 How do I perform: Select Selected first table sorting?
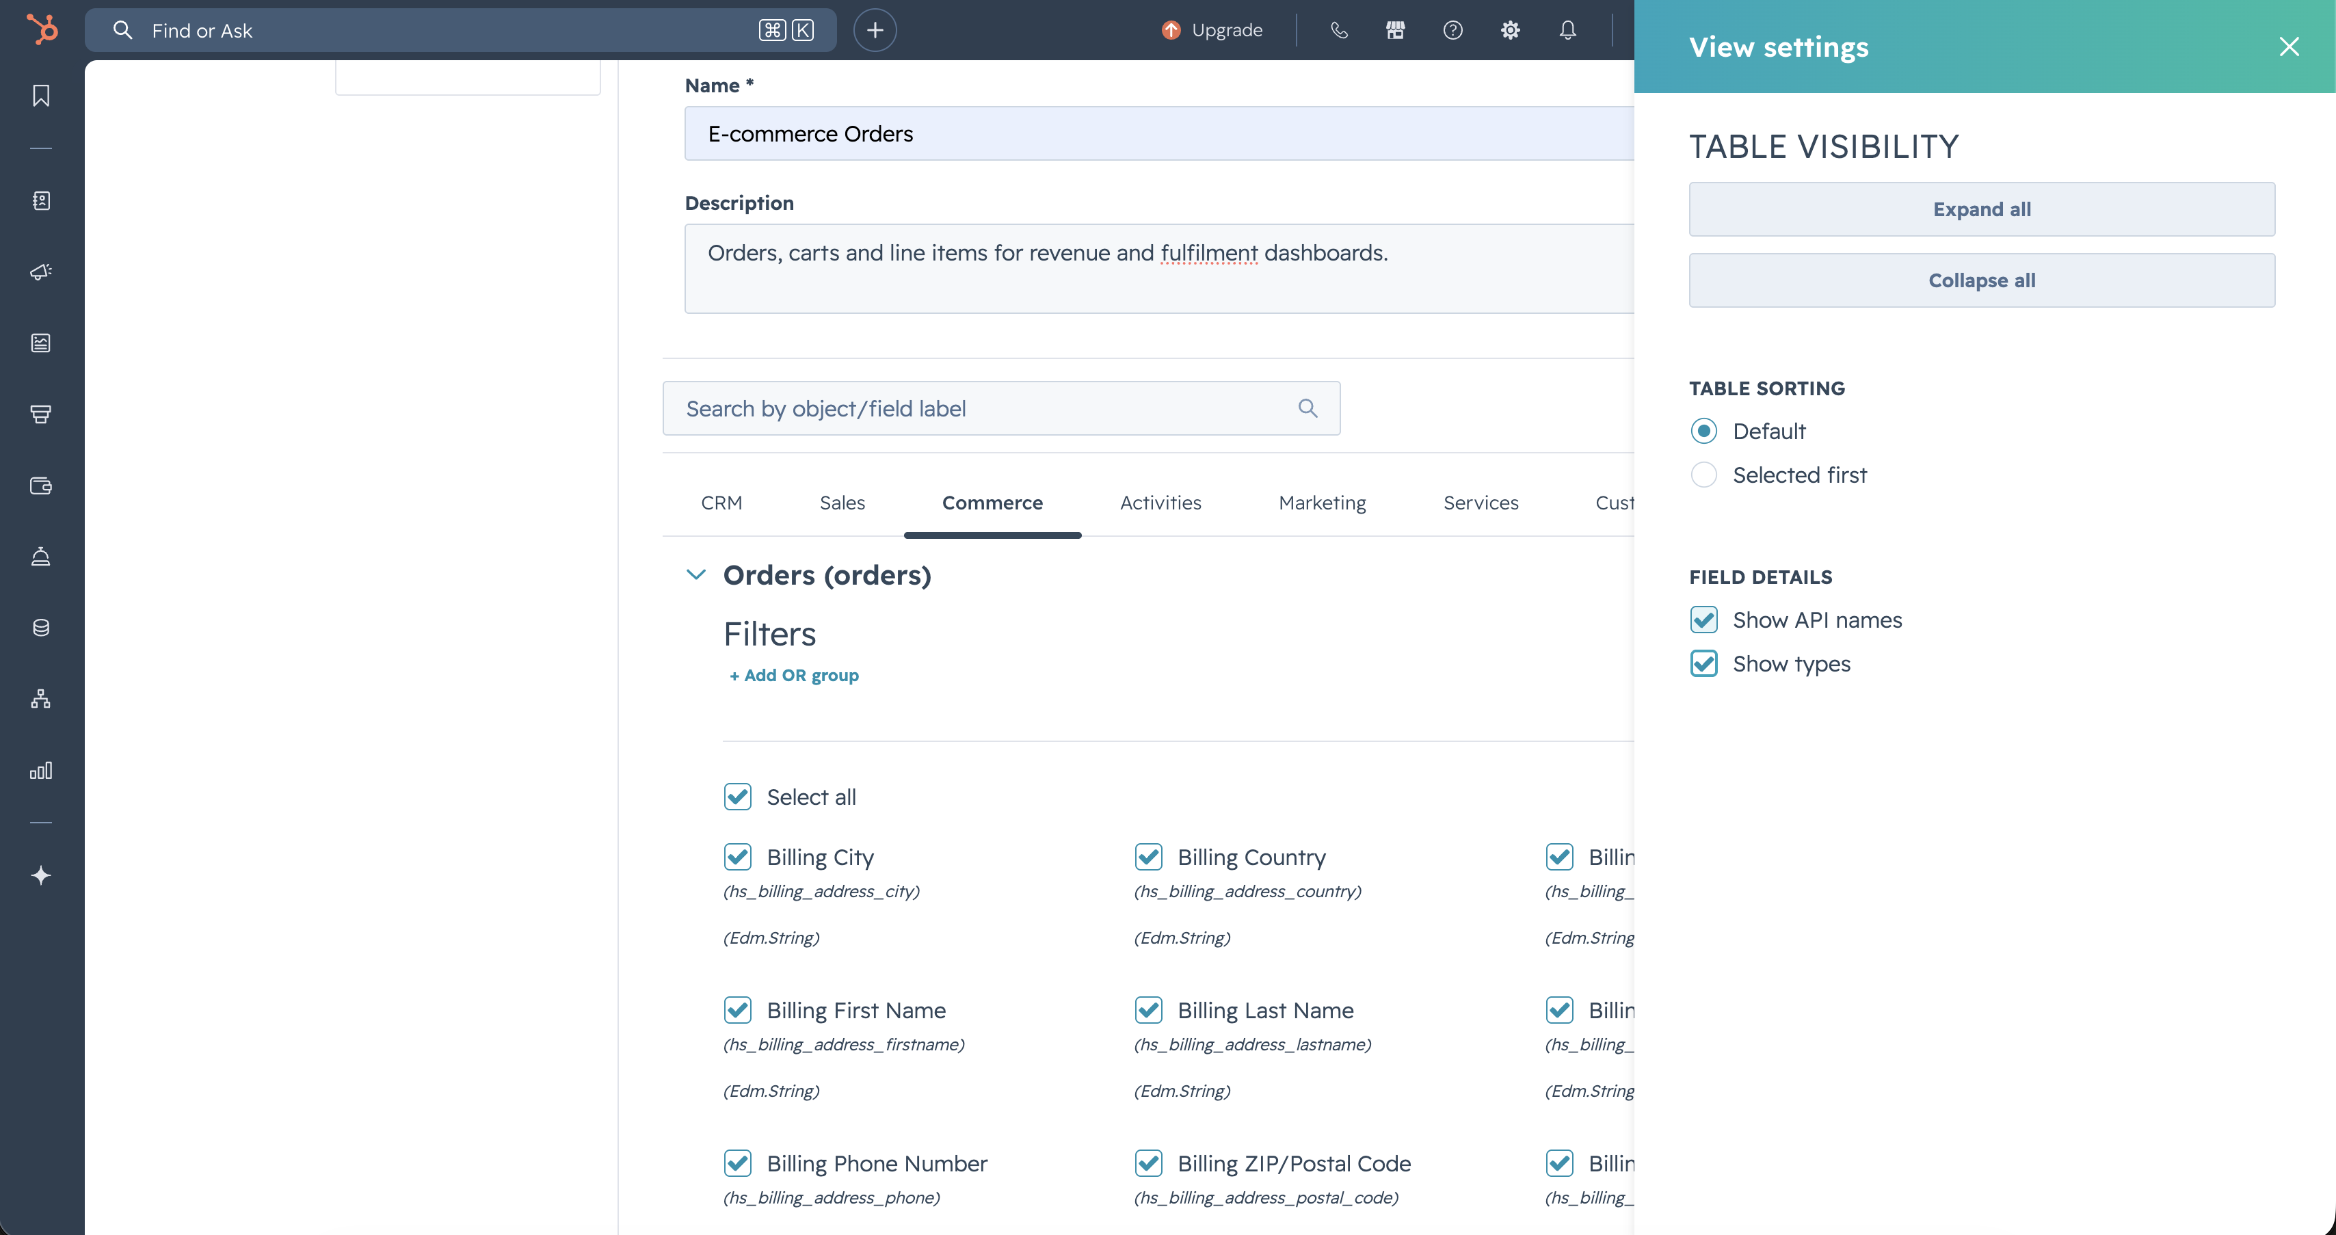(1704, 474)
